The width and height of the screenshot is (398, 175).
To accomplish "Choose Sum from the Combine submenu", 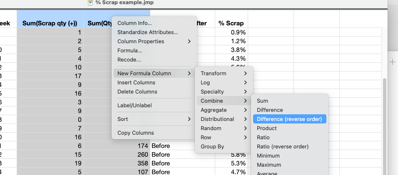I will [262, 101].
